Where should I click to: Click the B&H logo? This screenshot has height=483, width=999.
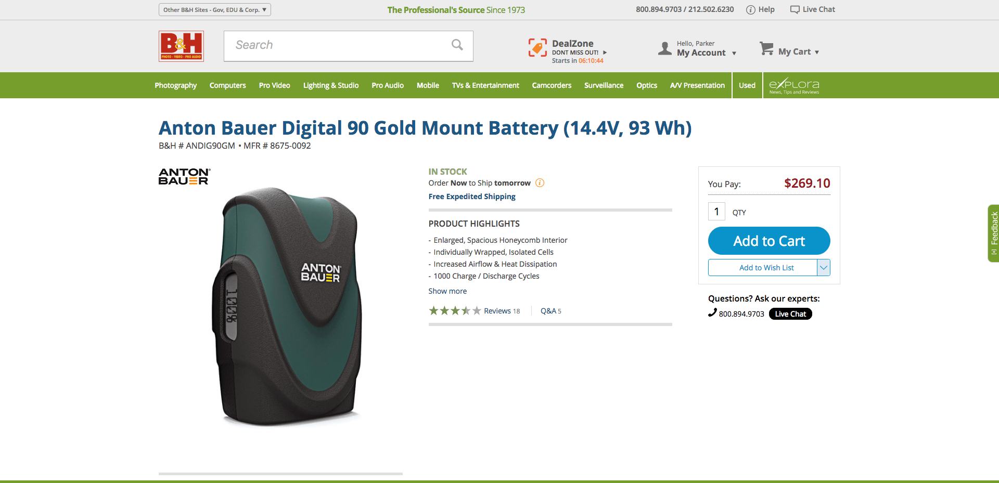[x=181, y=46]
